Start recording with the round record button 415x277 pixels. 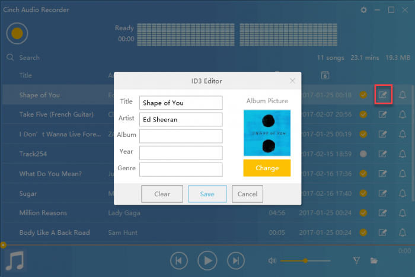pyautogui.click(x=17, y=33)
